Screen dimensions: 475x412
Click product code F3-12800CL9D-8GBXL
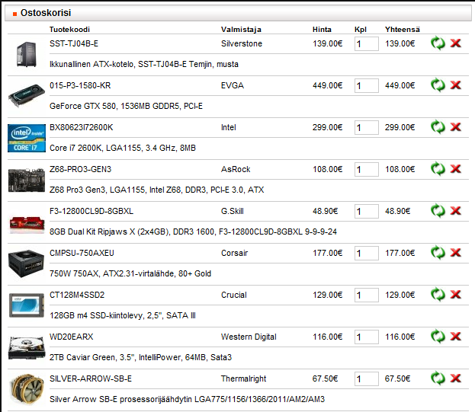[x=91, y=211]
